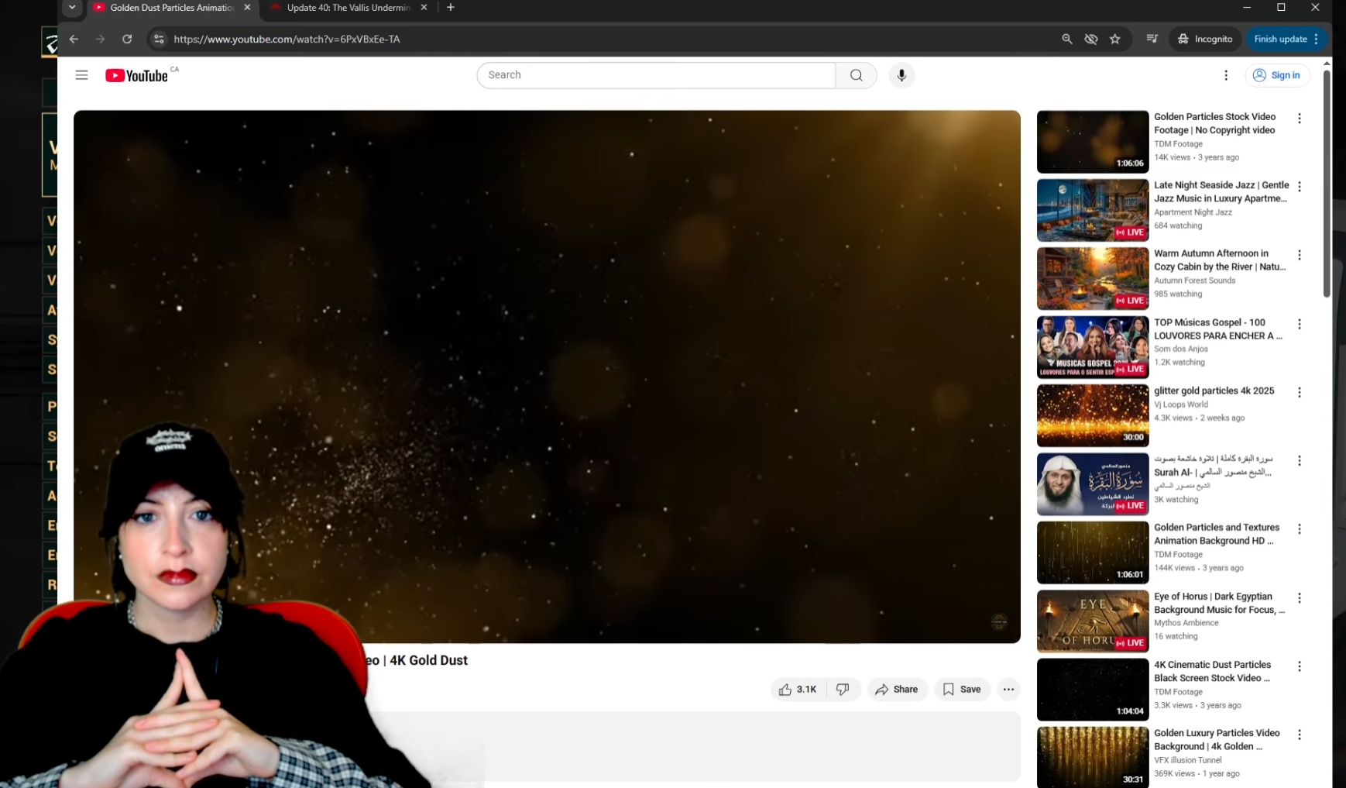Open options for TOP Músicas Gospel video
Image resolution: width=1346 pixels, height=788 pixels.
[x=1300, y=324]
